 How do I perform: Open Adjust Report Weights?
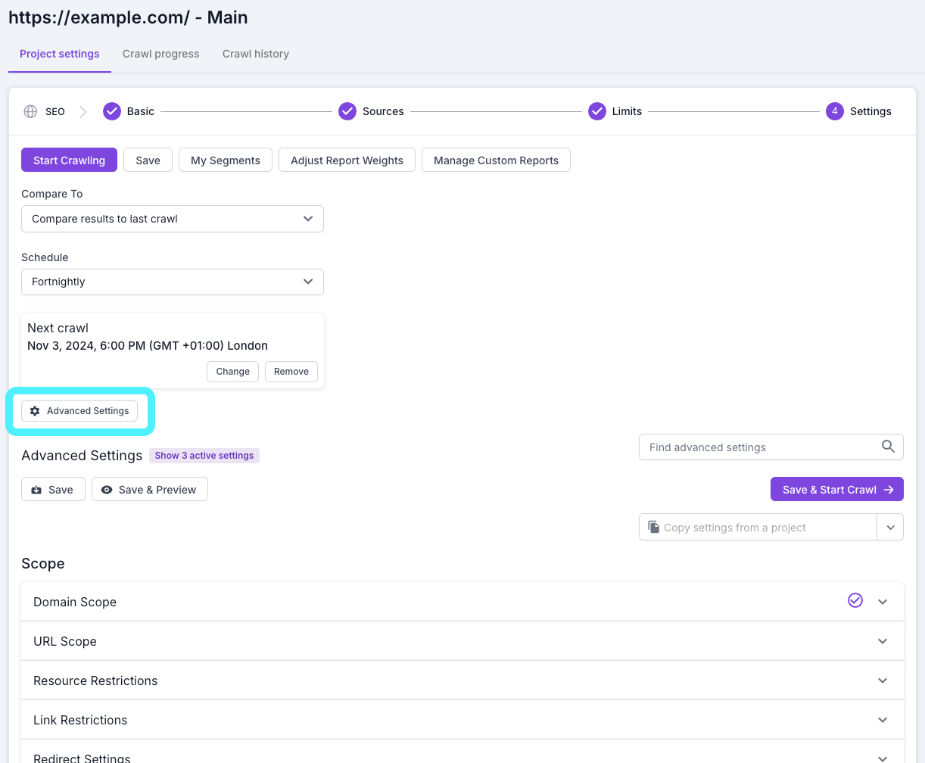pos(347,160)
